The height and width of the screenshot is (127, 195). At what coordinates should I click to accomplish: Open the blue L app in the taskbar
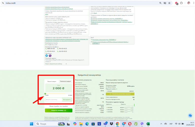click(99, 124)
